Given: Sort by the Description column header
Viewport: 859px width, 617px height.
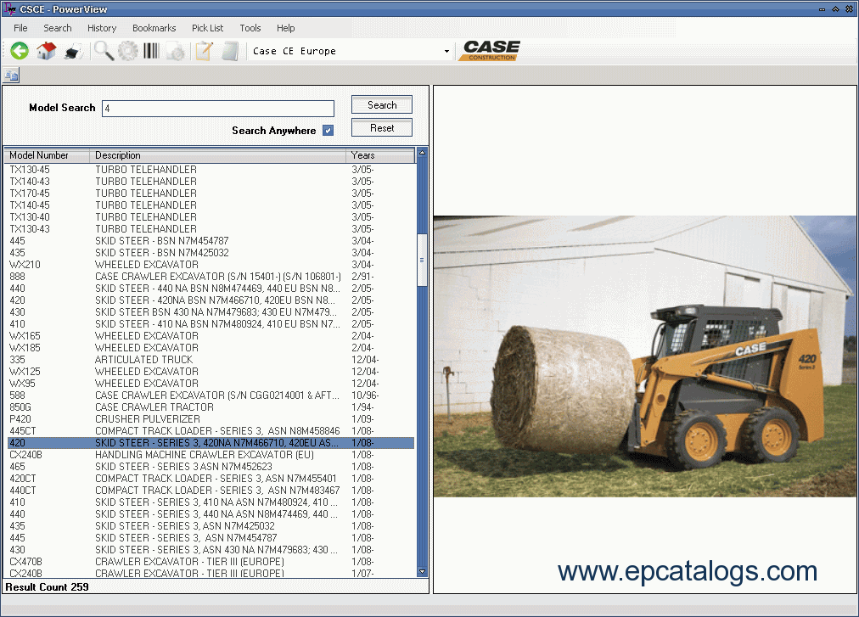Looking at the screenshot, I should pos(218,155).
